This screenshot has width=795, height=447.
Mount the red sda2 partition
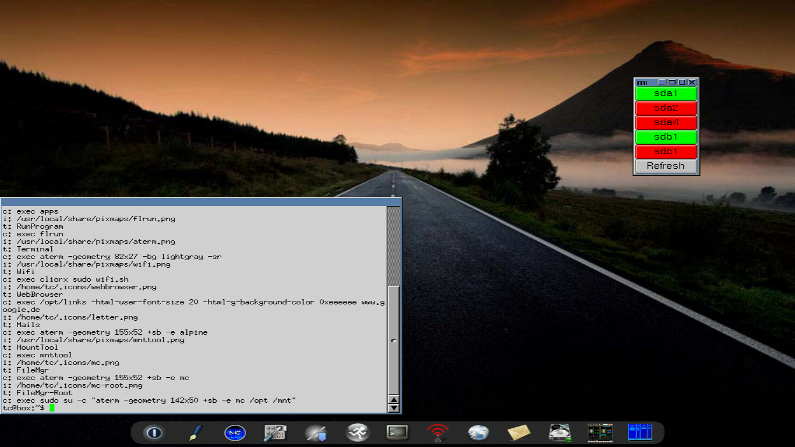pos(666,108)
